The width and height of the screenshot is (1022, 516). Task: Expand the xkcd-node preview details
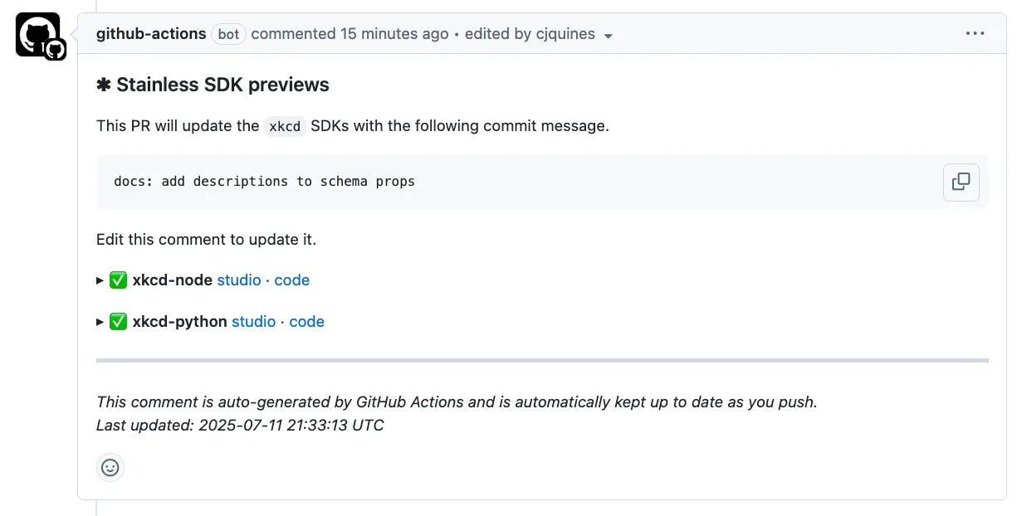tap(99, 280)
